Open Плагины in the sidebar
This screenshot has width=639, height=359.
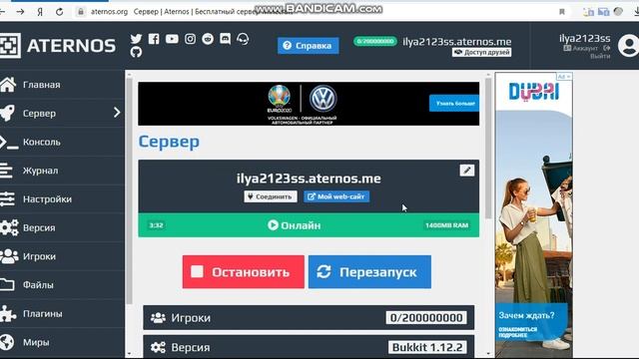pyautogui.click(x=62, y=314)
